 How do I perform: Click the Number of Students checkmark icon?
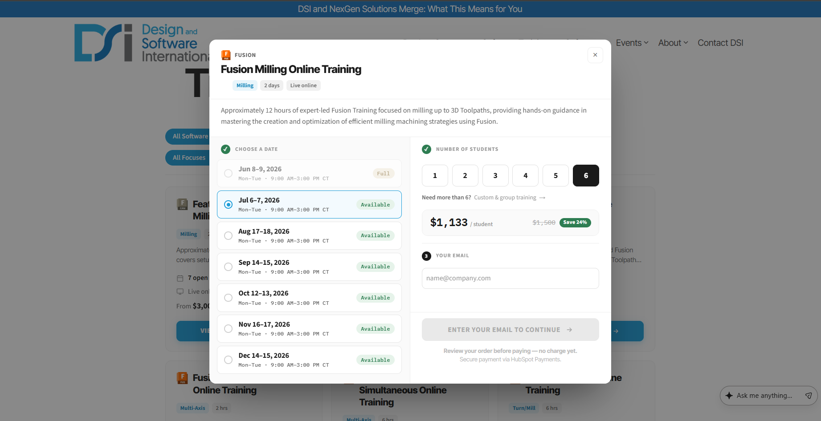coord(427,149)
